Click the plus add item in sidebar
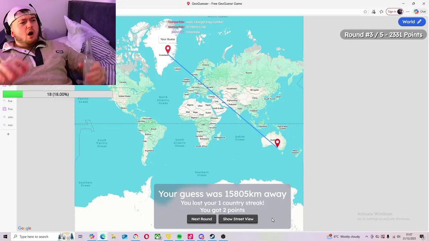 [8, 134]
